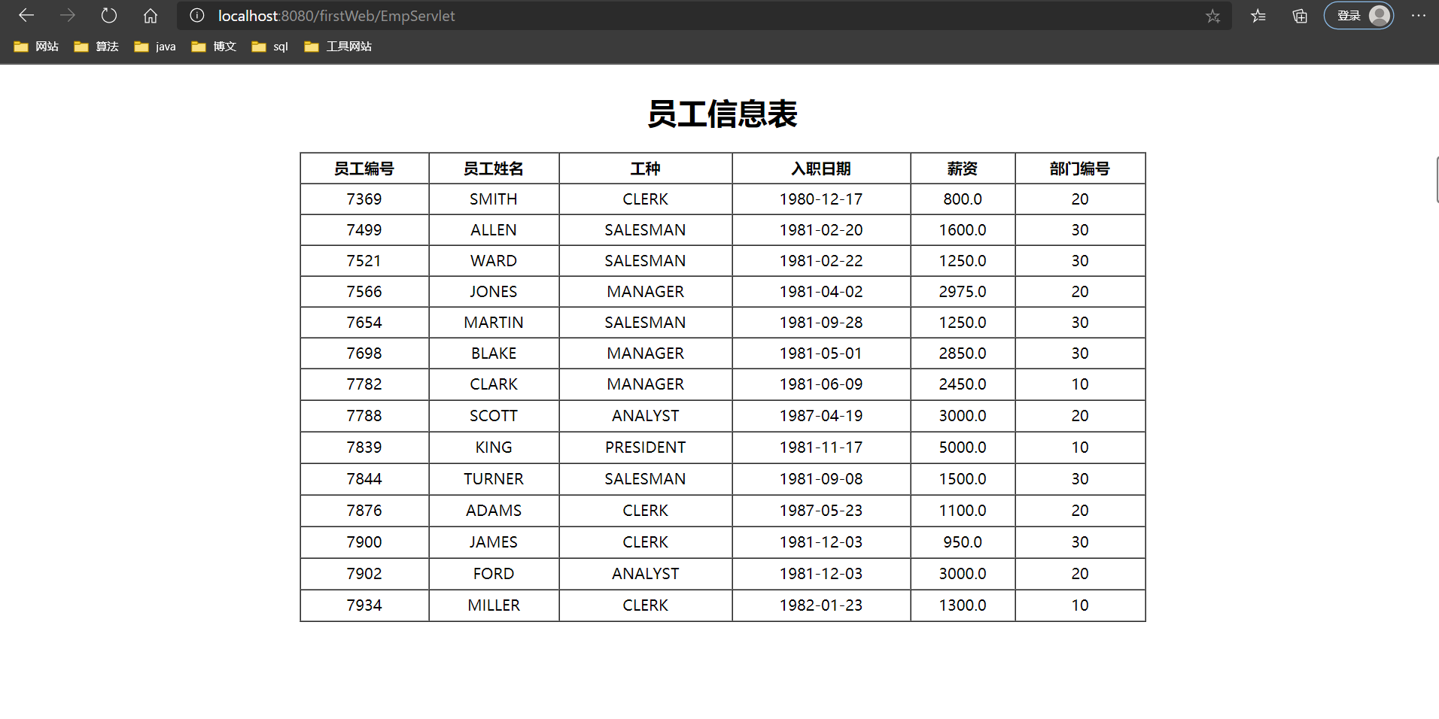Viewport: 1439px width, 719px height.
Task: Open the browser home page
Action: point(151,16)
